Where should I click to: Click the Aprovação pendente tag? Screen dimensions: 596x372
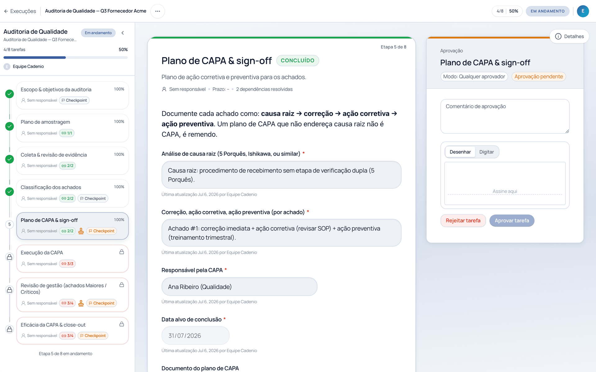click(539, 77)
